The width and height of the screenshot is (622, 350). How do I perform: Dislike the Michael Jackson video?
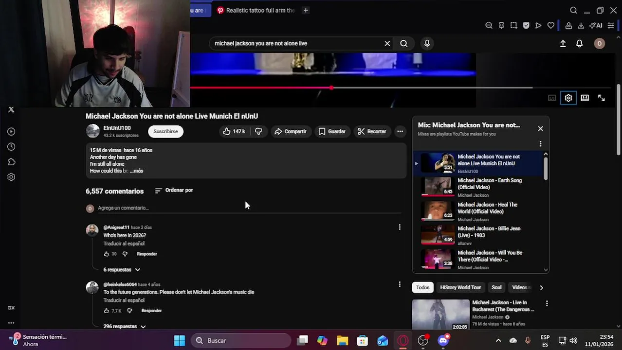point(258,131)
